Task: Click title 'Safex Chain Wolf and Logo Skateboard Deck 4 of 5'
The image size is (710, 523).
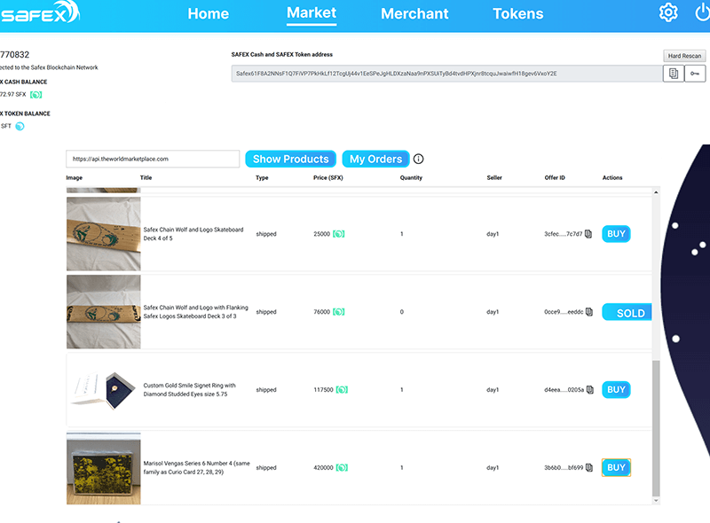Action: tap(193, 234)
